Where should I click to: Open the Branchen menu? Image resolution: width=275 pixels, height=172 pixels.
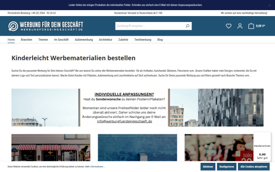(x=27, y=39)
